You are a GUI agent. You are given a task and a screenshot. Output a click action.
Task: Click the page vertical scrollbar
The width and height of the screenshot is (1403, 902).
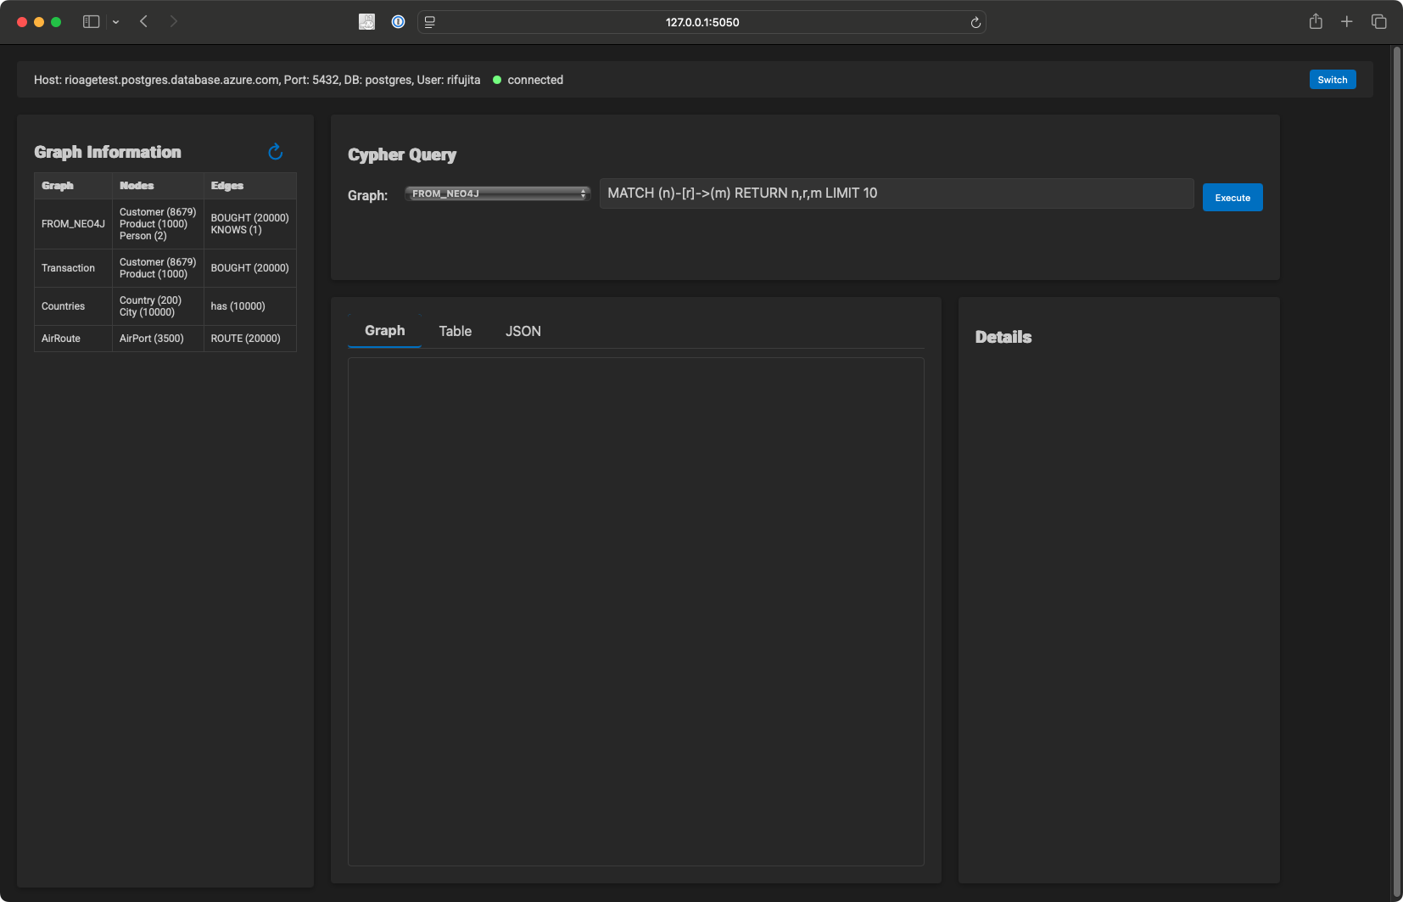(x=1396, y=472)
